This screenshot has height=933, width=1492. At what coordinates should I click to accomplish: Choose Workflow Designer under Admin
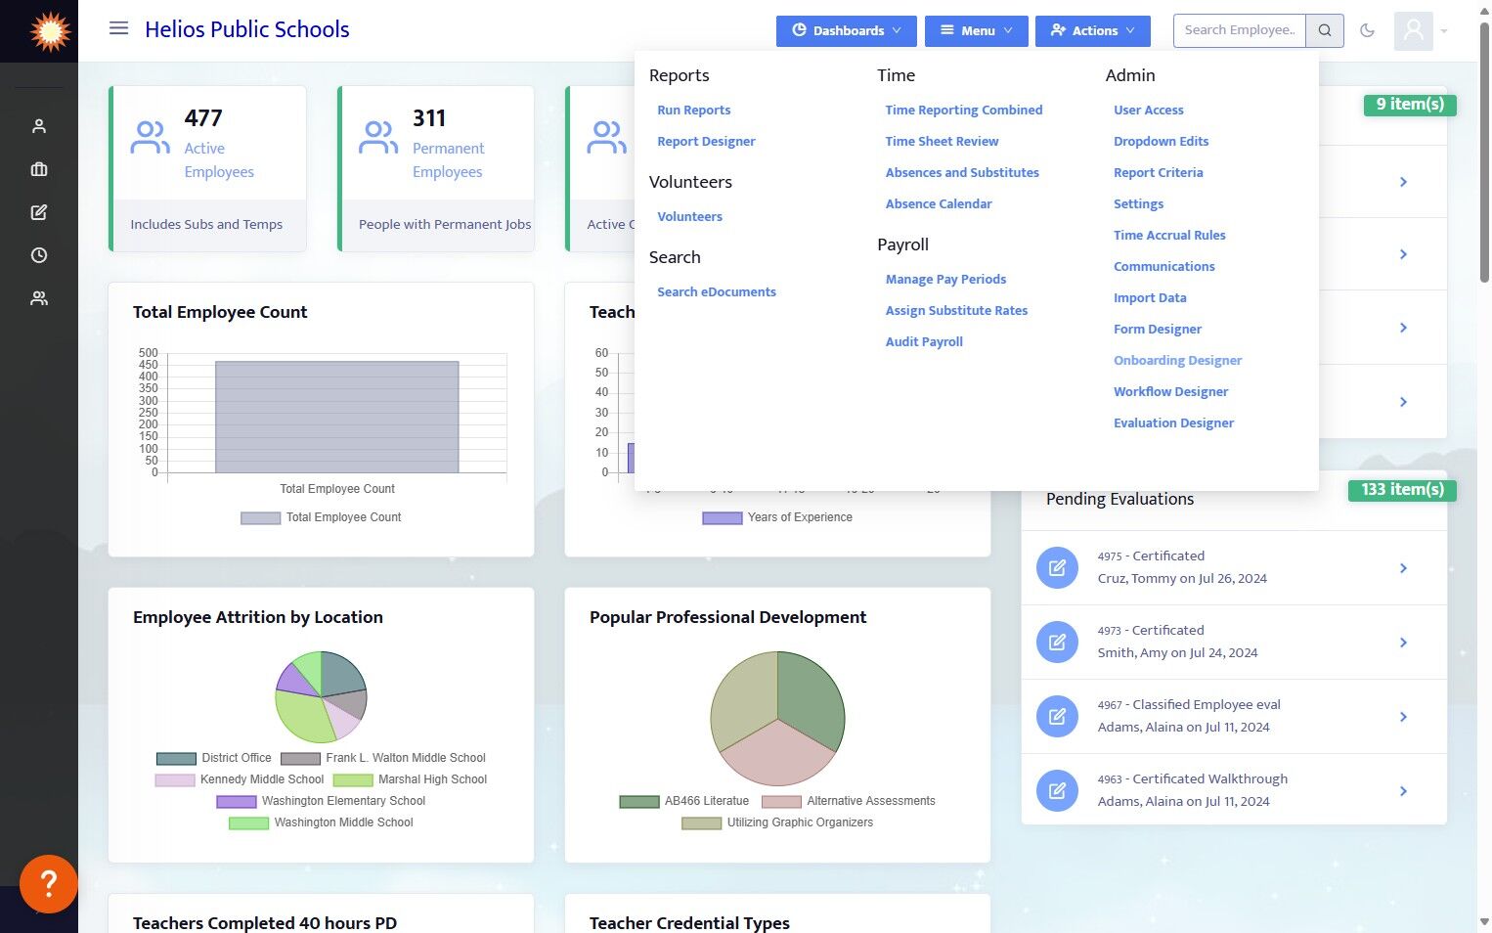1170,391
